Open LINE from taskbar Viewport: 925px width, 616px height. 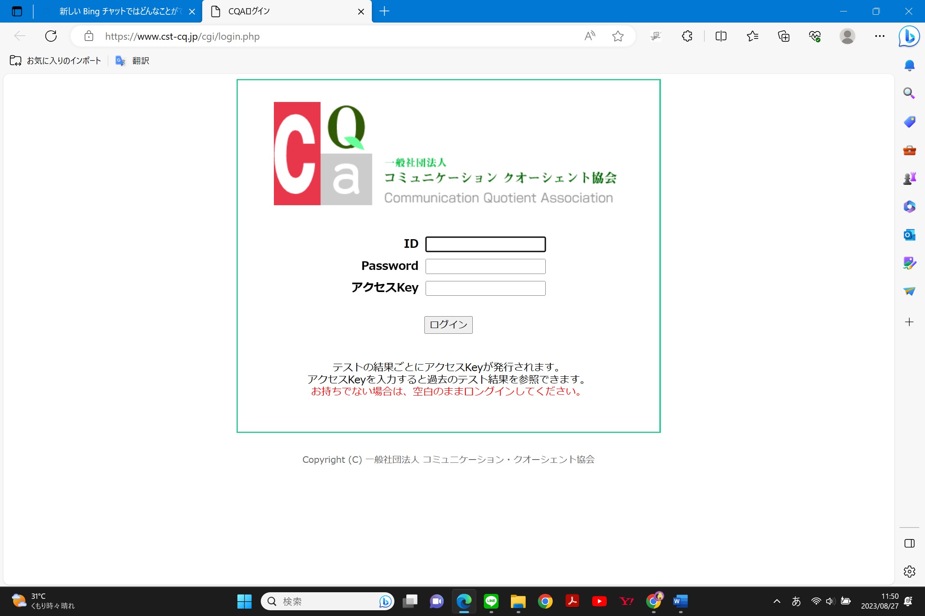point(491,601)
